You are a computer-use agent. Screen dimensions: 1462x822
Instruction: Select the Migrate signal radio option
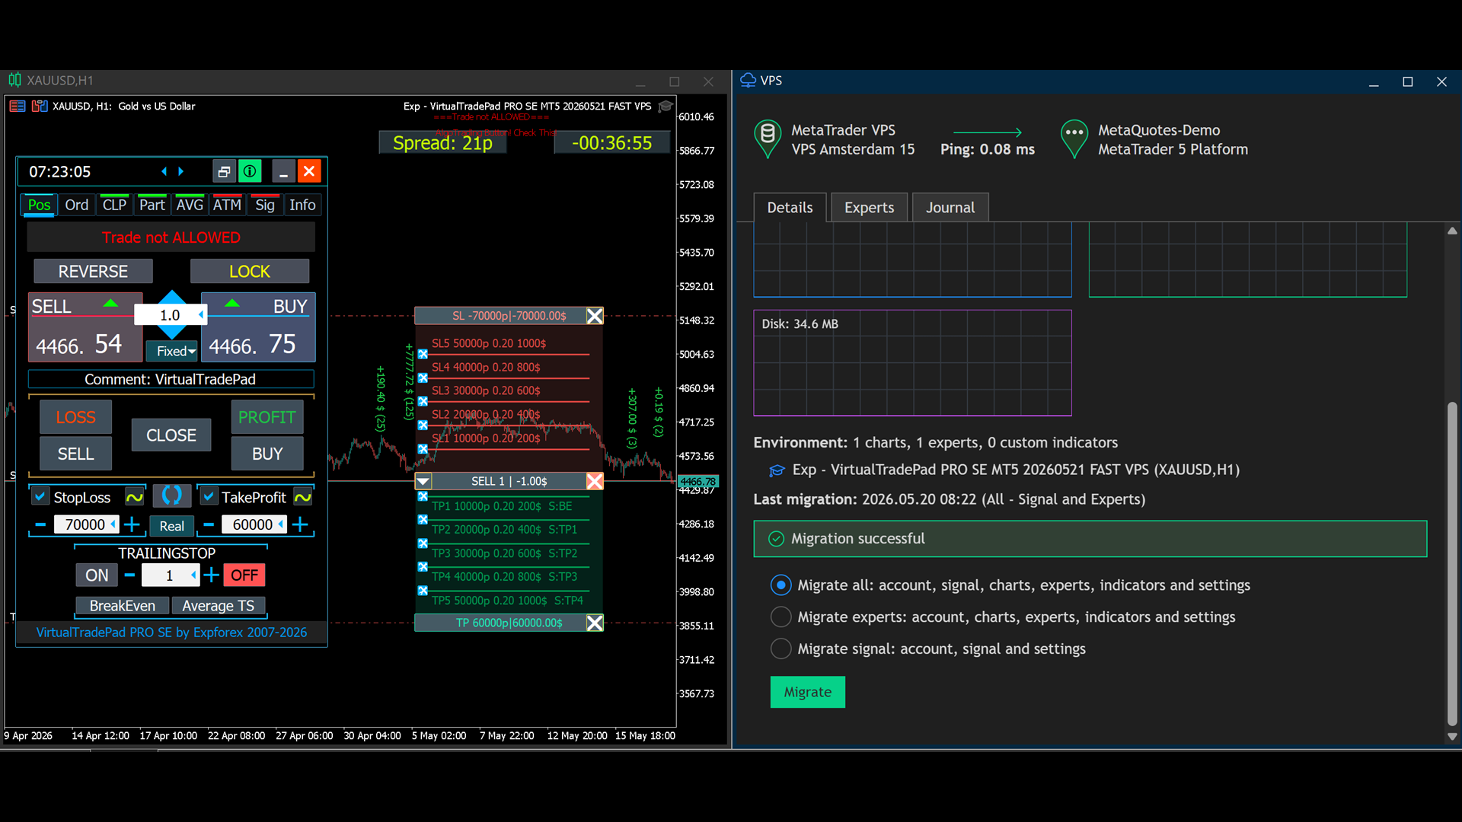point(780,648)
